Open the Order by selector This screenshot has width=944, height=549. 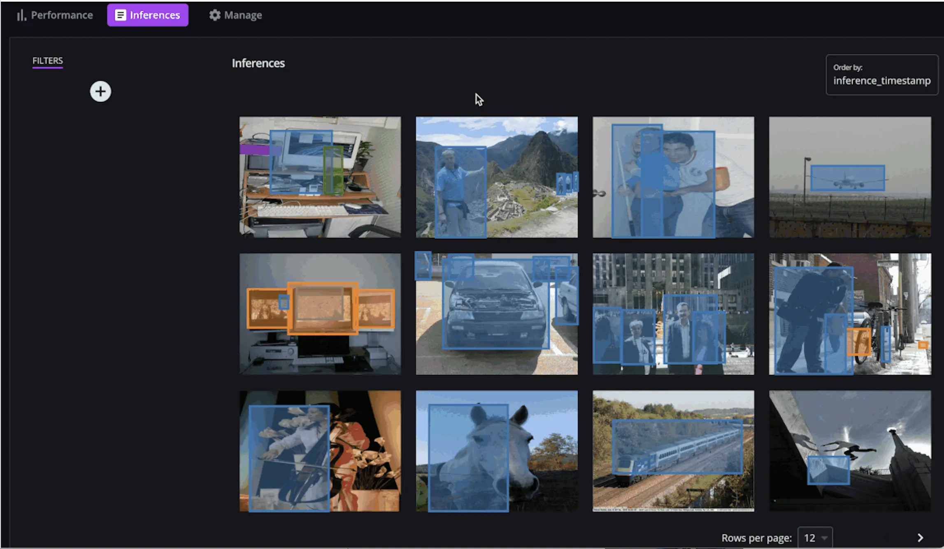tap(881, 75)
